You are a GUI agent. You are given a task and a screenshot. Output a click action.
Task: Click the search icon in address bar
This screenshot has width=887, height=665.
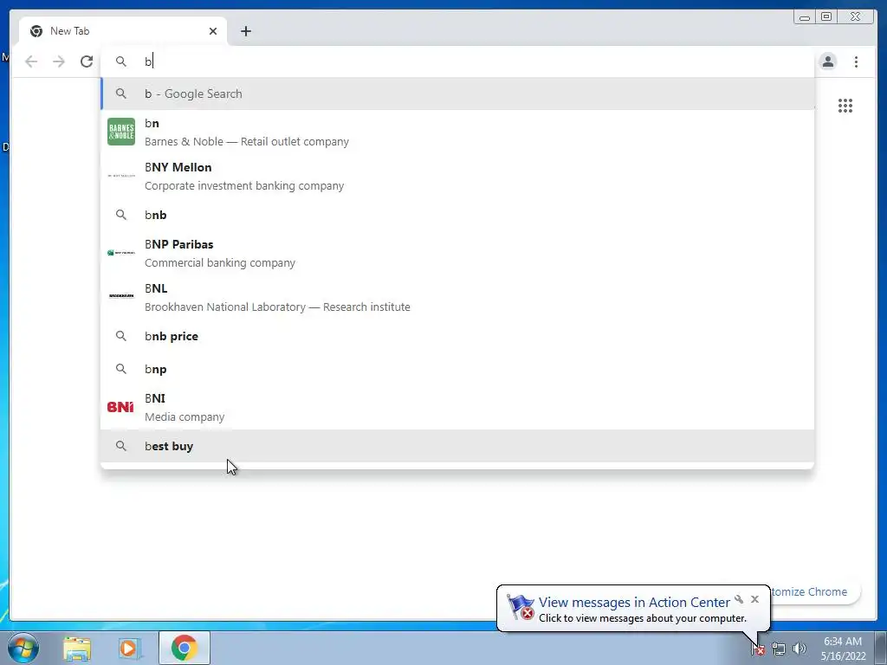coord(121,61)
